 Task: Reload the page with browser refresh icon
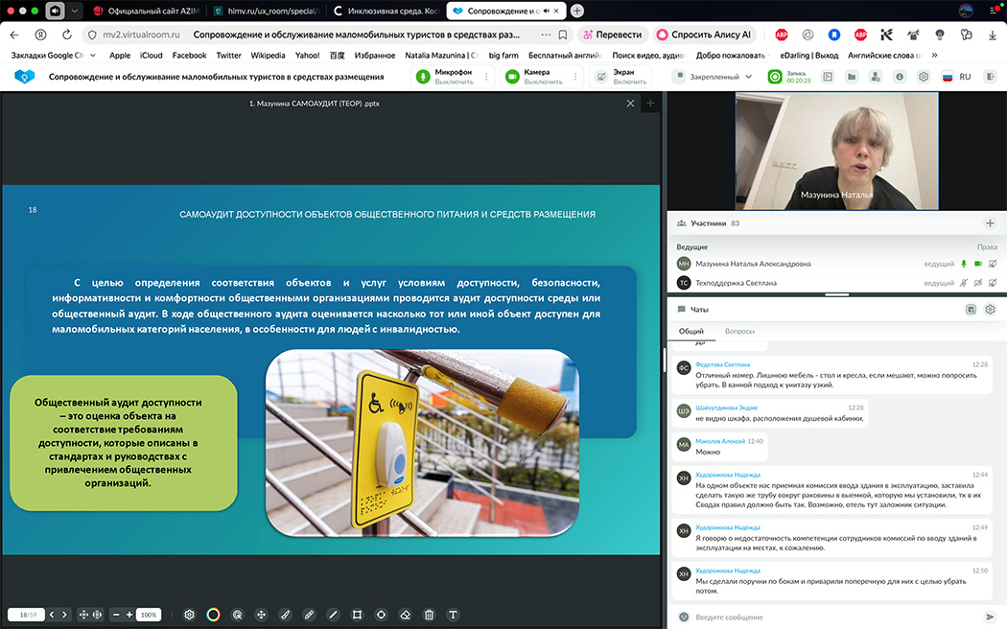click(67, 35)
